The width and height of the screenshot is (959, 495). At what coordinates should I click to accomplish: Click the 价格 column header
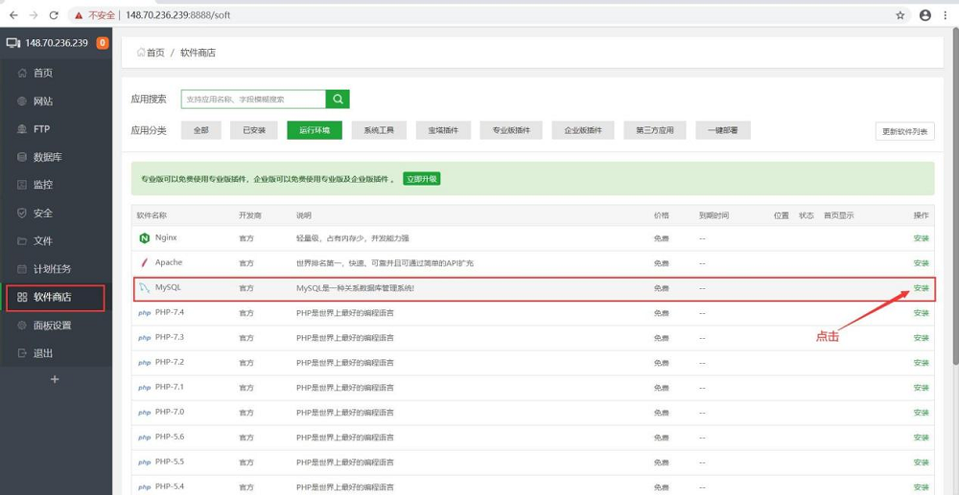661,215
